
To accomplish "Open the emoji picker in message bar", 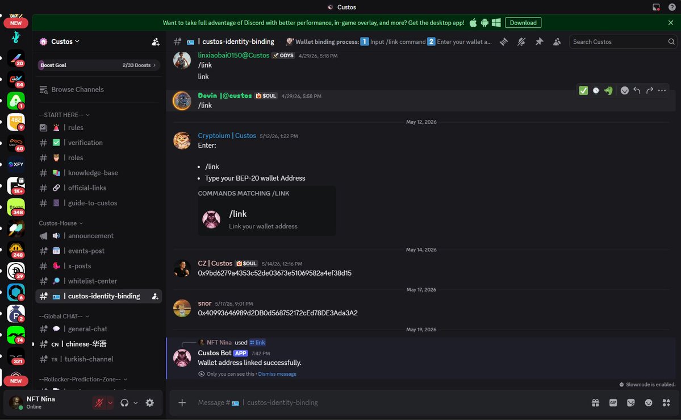I will click(649, 403).
